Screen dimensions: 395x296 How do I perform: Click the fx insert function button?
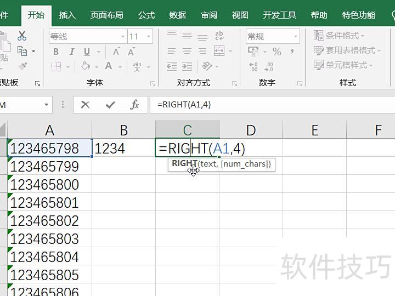pos(135,105)
